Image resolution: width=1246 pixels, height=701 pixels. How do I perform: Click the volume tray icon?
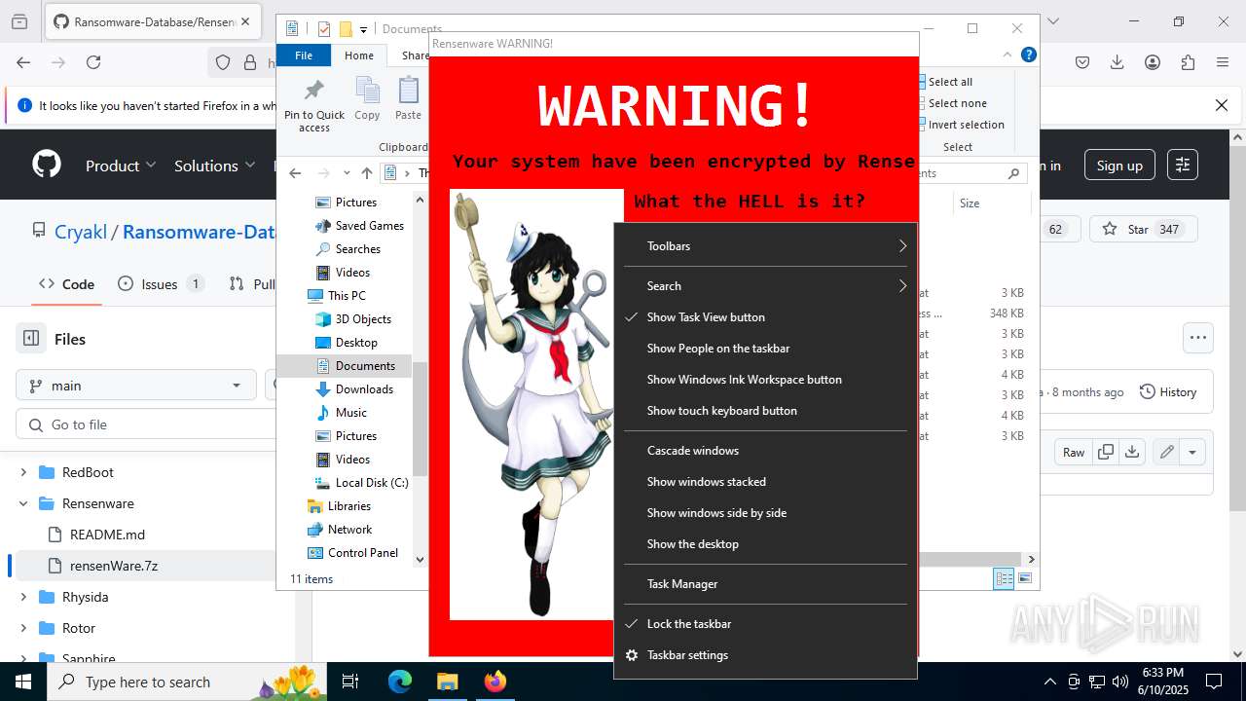click(1120, 682)
